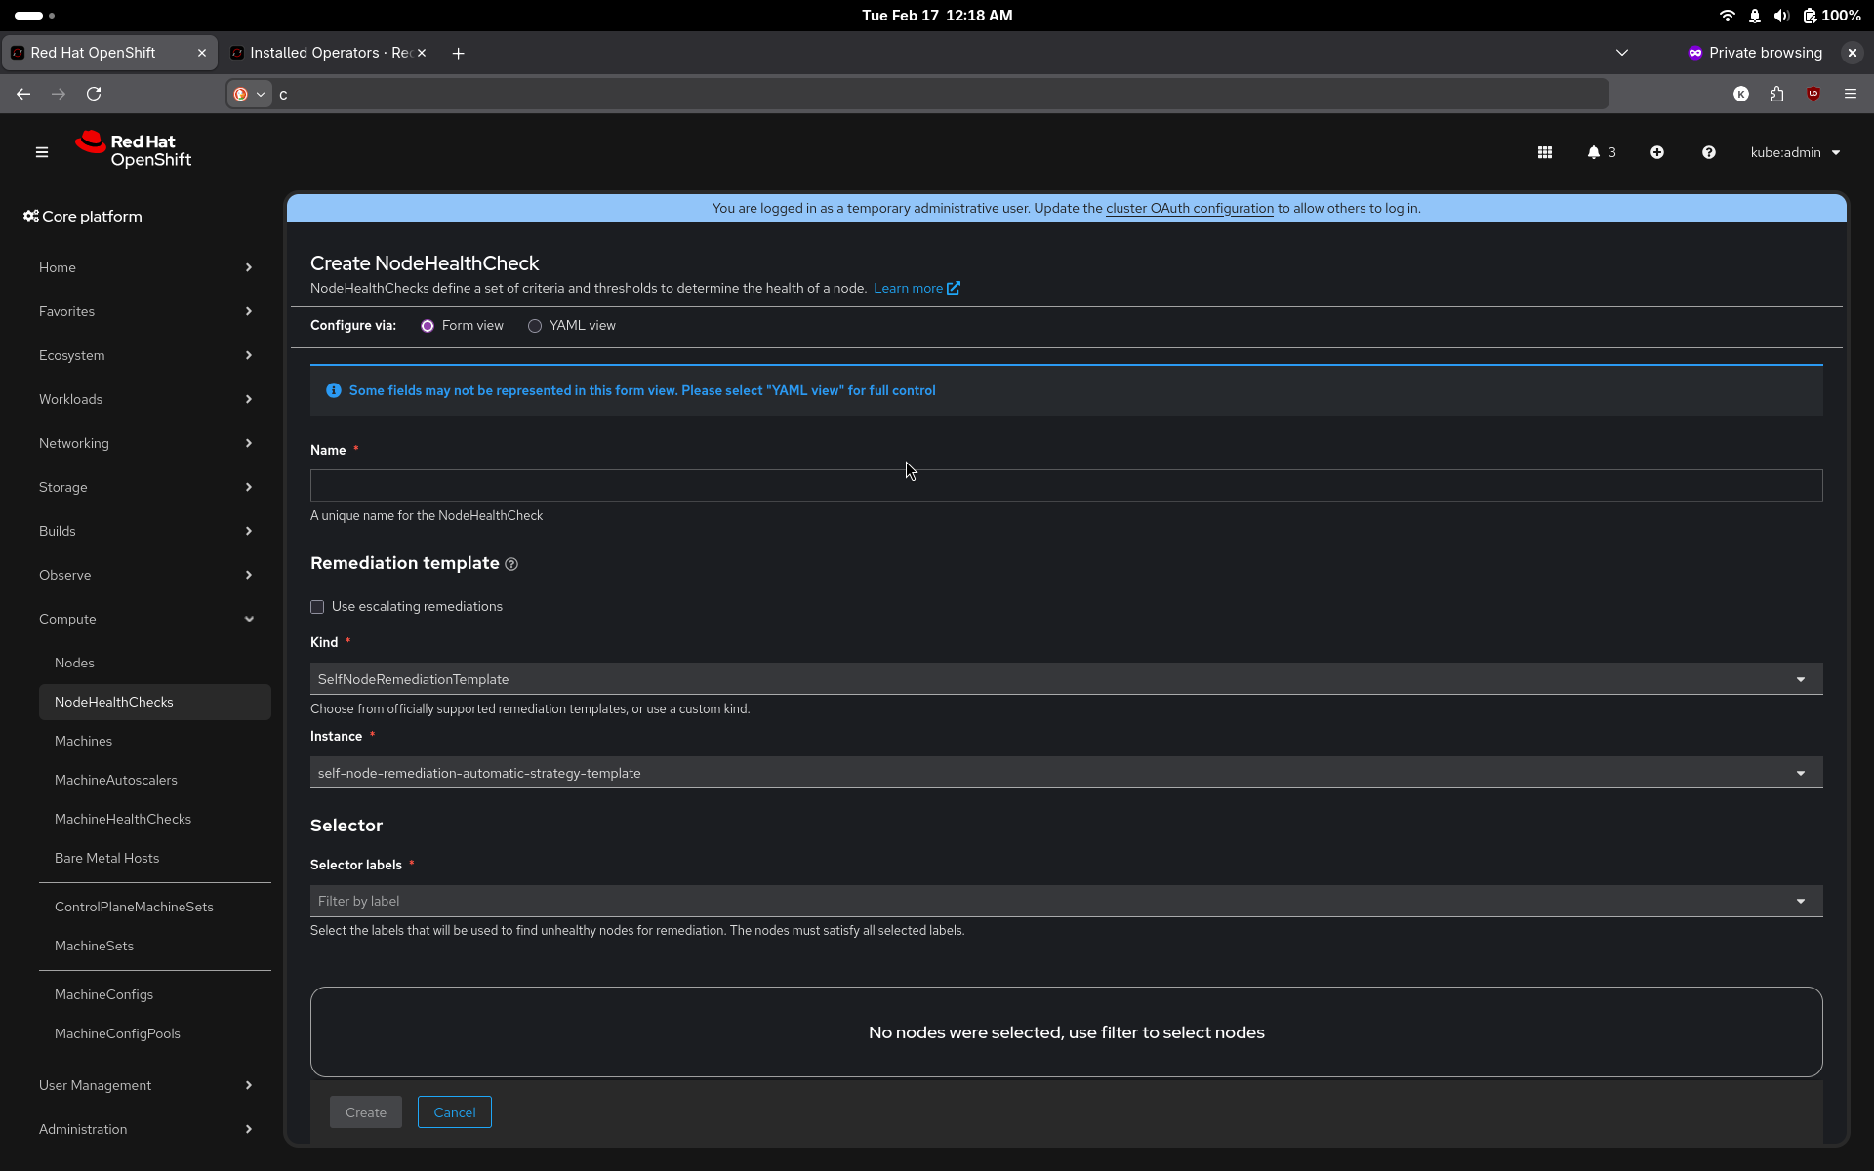The height and width of the screenshot is (1171, 1874).
Task: Click Remediation template help icon
Action: tap(511, 564)
